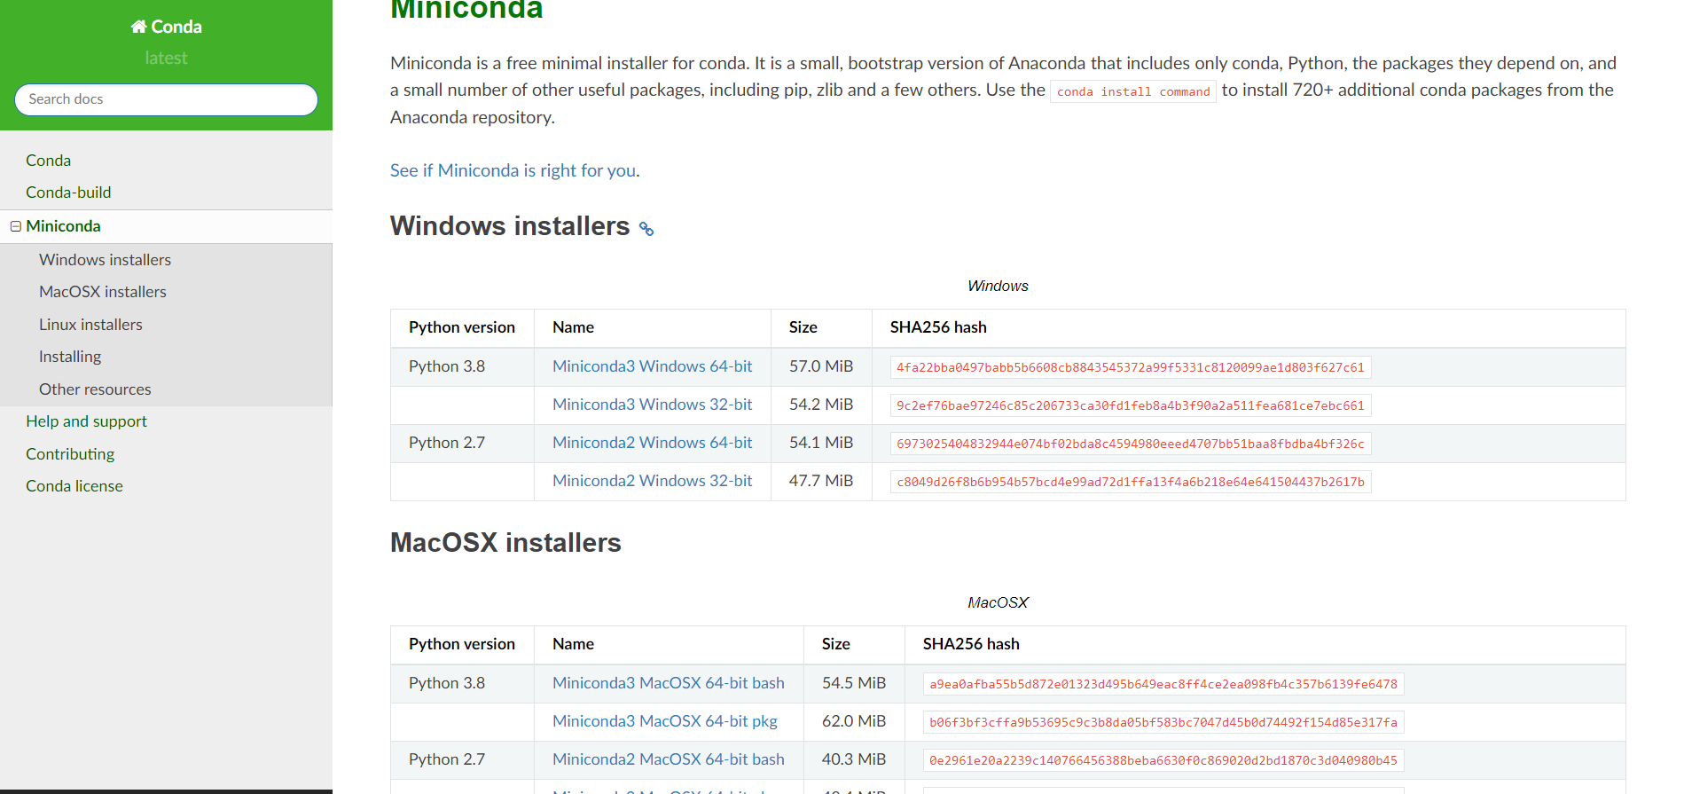Click the '54.5 MiB' size cell
Viewport: 1684px width, 794px height.
click(x=854, y=683)
